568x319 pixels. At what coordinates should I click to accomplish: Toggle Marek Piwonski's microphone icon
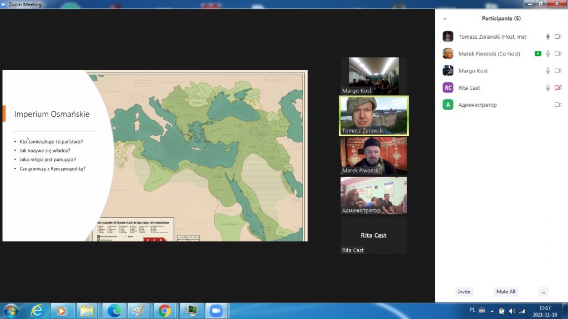[548, 54]
